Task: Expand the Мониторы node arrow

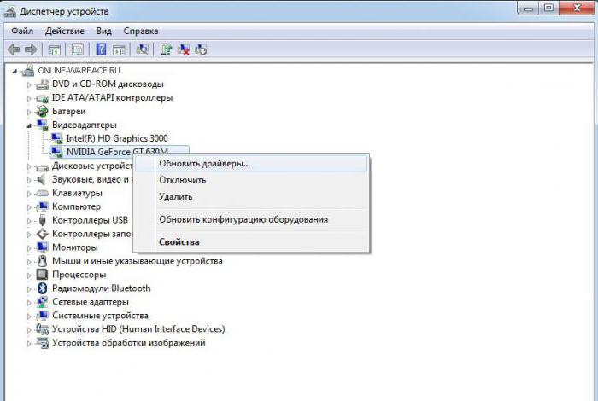Action: (x=29, y=248)
